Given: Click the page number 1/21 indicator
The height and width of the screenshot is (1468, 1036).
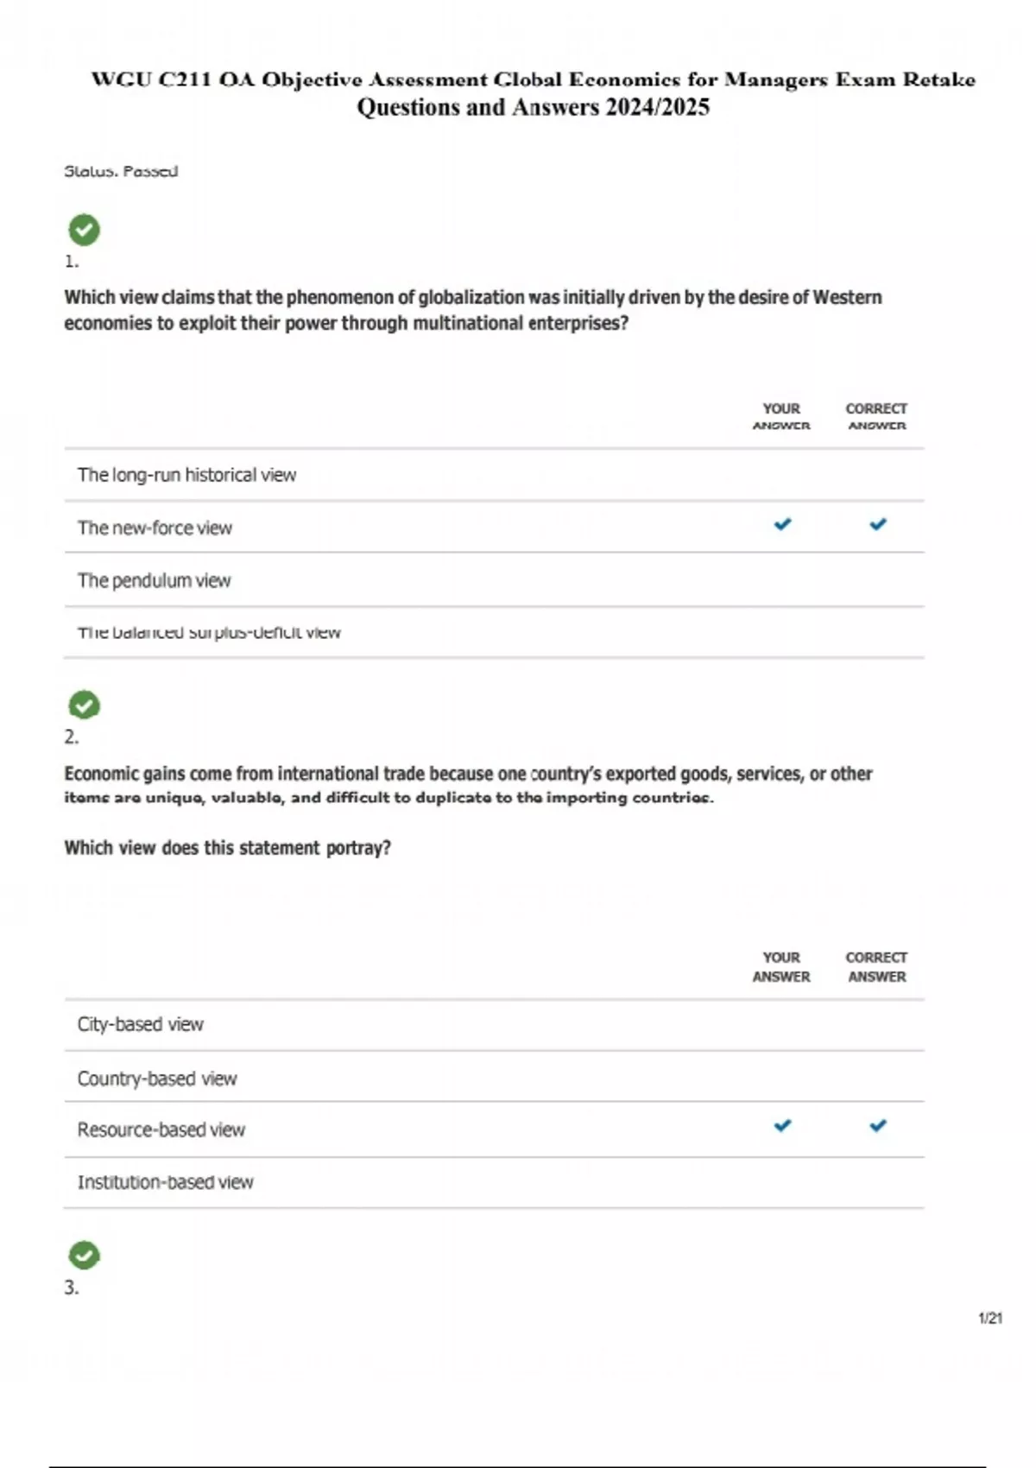Looking at the screenshot, I should point(990,1318).
